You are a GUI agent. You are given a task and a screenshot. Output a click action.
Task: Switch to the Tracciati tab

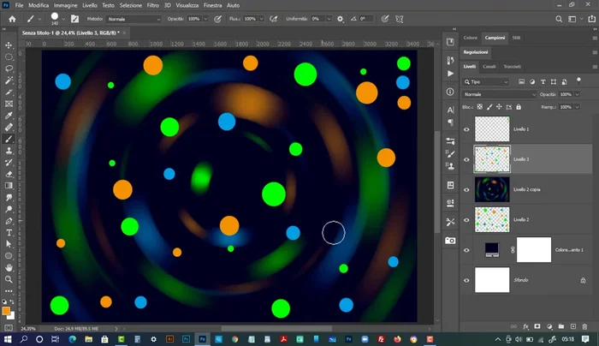pos(512,66)
